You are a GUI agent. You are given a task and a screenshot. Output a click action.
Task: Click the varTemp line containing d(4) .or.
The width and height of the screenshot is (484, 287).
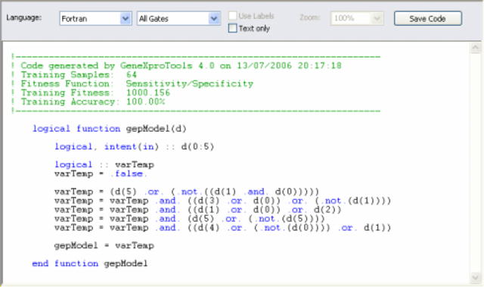(222, 228)
